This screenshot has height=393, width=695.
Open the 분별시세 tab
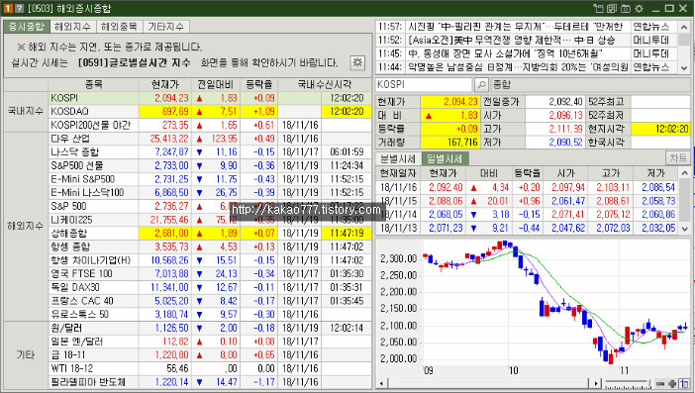tap(398, 158)
